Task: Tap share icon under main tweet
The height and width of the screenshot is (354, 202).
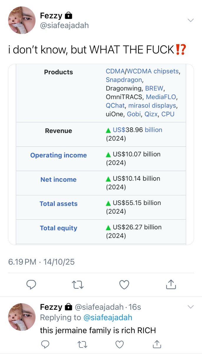Action: click(171, 284)
